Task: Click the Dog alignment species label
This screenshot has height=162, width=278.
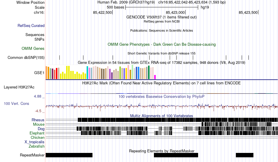Action: tap(41, 129)
